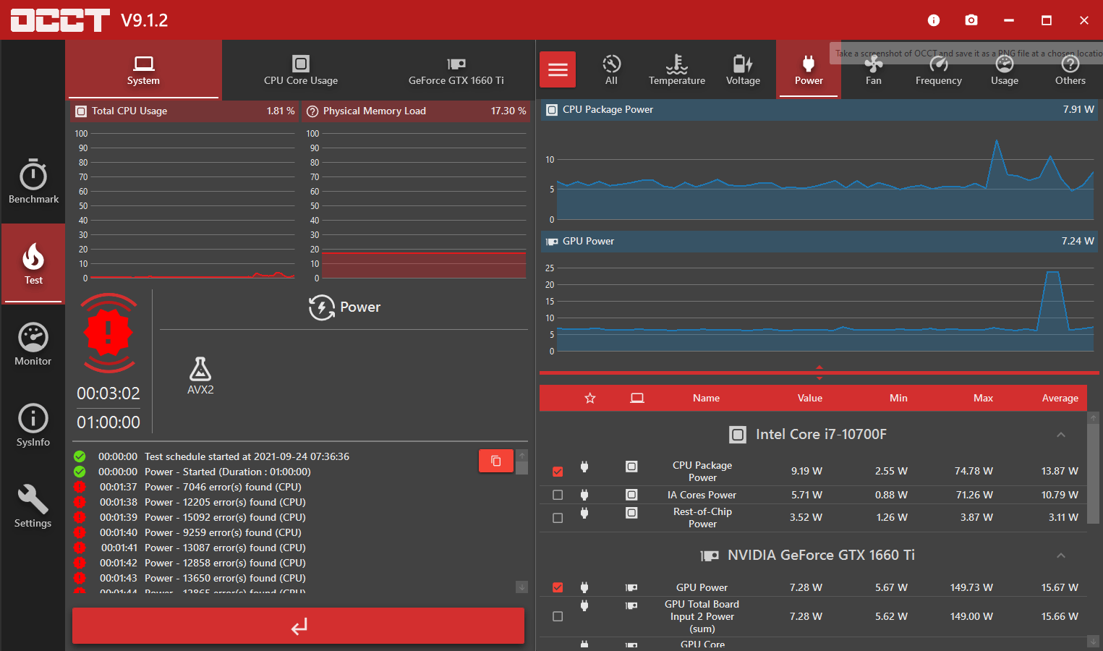
Task: Click the GPU icon in the GPU Power row
Action: click(x=631, y=587)
